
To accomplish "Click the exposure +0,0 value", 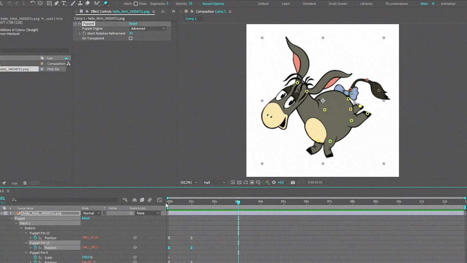I will pyautogui.click(x=281, y=182).
